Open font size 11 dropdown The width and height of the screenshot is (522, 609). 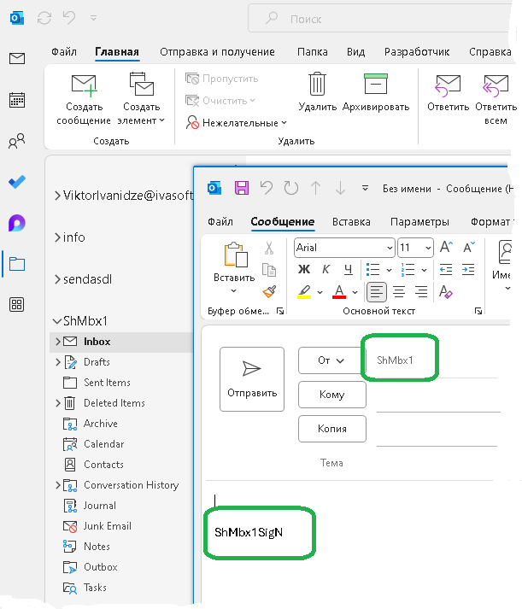click(x=428, y=248)
